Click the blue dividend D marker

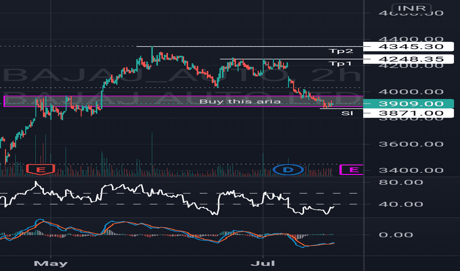pyautogui.click(x=288, y=169)
